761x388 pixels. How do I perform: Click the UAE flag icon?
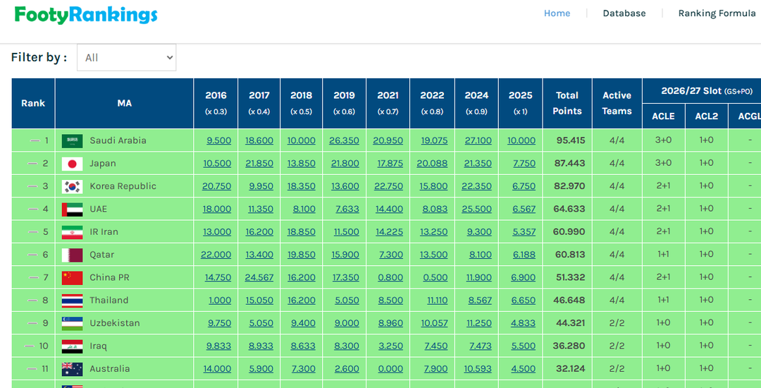coord(72,210)
